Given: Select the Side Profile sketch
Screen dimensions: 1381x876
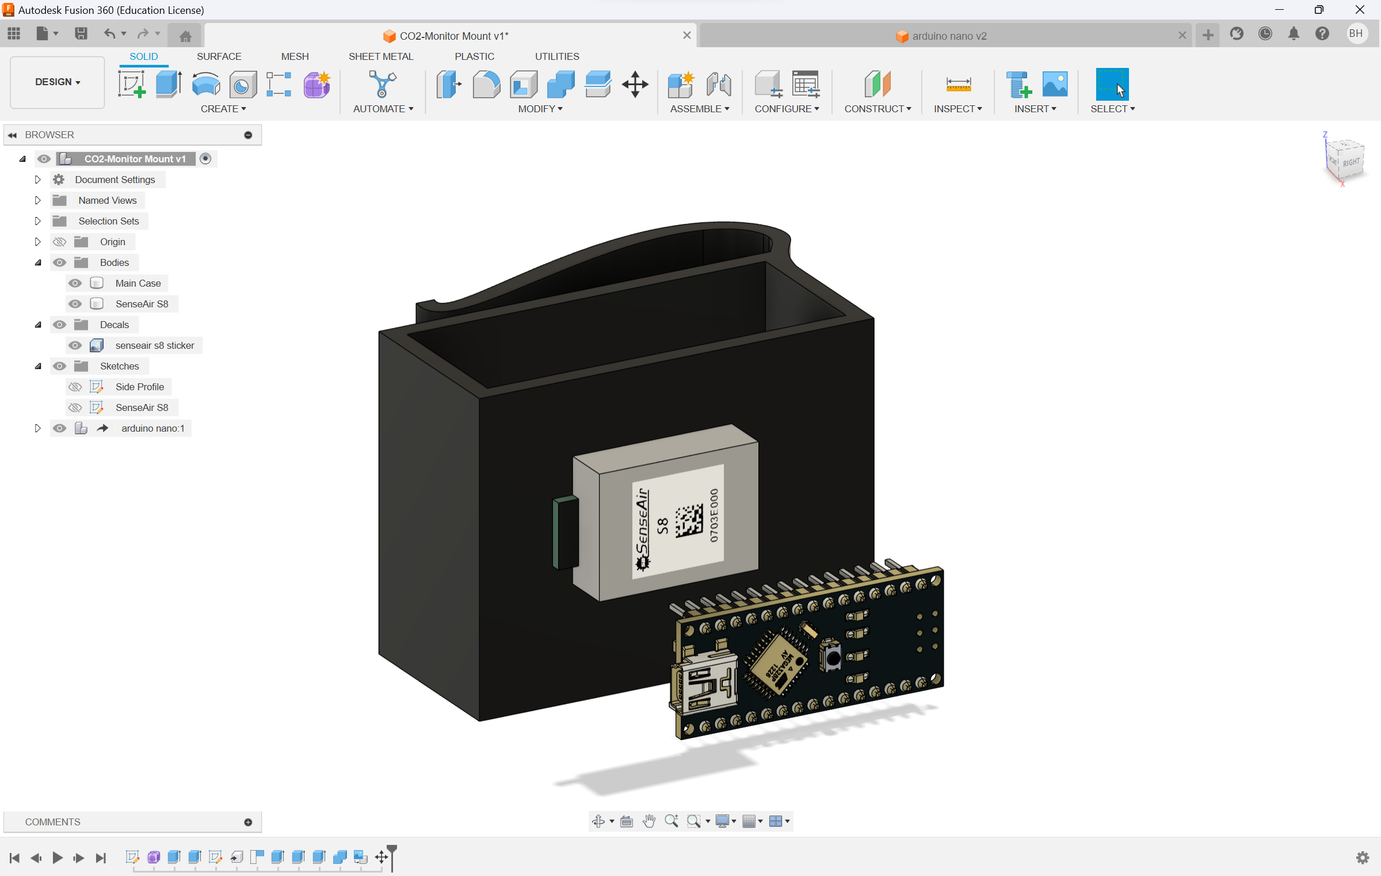Looking at the screenshot, I should pos(140,387).
